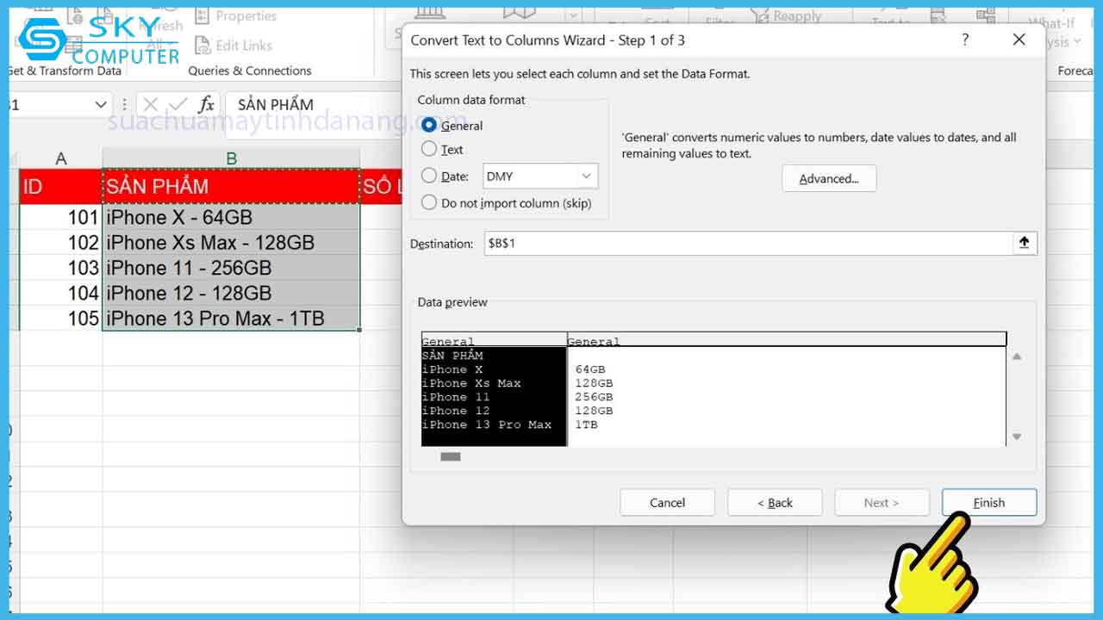Click preview value '64GB'
This screenshot has width=1103, height=620.
[x=590, y=369]
